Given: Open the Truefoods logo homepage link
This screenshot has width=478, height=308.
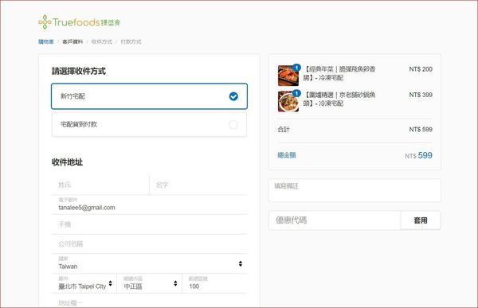Looking at the screenshot, I should tap(79, 22).
